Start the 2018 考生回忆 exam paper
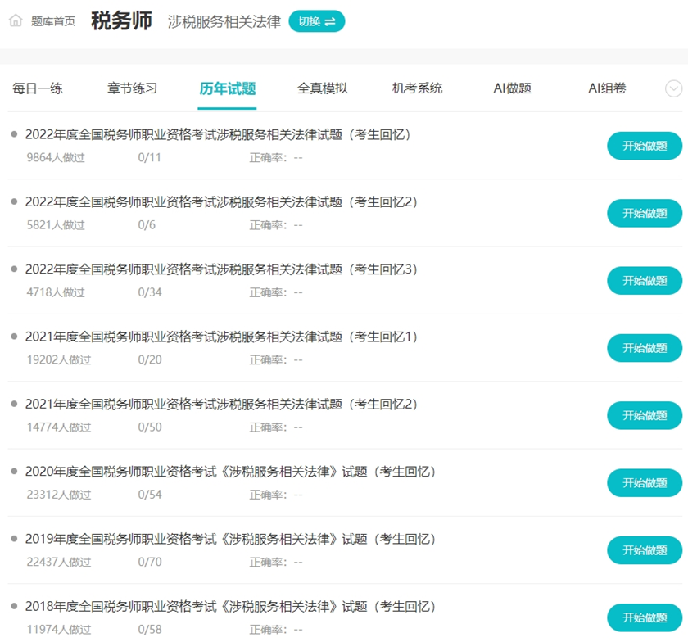This screenshot has width=688, height=642. [x=644, y=617]
